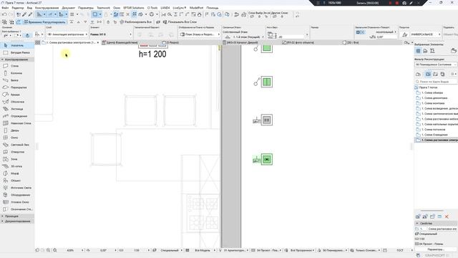The width and height of the screenshot is (458, 258).
Task: Select the Перекрытие slab tool
Action: pyautogui.click(x=17, y=87)
